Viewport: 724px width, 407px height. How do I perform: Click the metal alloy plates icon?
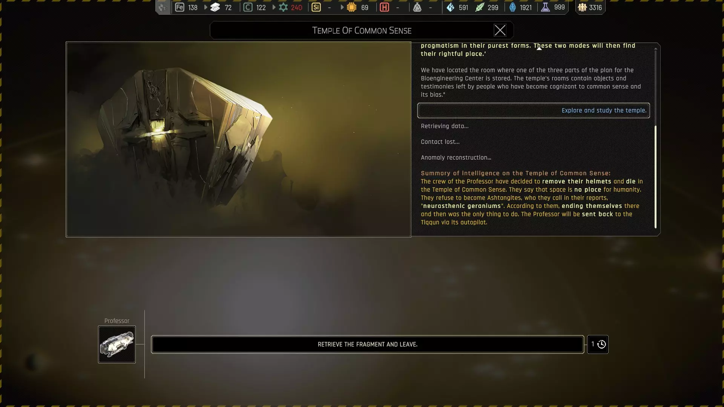(215, 7)
